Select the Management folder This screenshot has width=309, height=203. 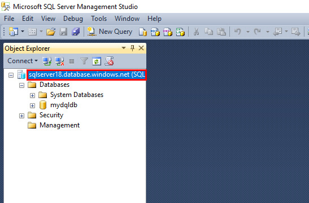coord(59,125)
